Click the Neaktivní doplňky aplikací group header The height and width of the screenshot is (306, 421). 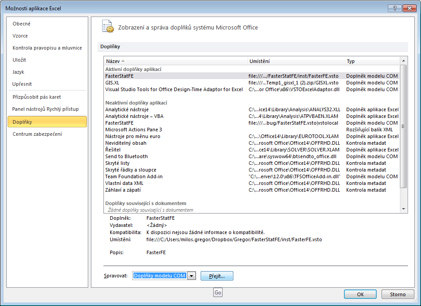pos(136,103)
